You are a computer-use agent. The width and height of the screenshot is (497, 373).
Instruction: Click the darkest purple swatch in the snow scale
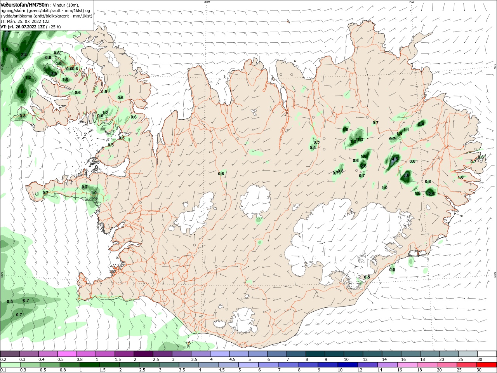pos(143,354)
